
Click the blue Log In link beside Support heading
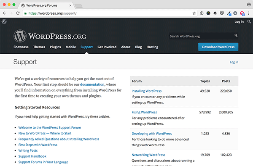tap(234, 62)
